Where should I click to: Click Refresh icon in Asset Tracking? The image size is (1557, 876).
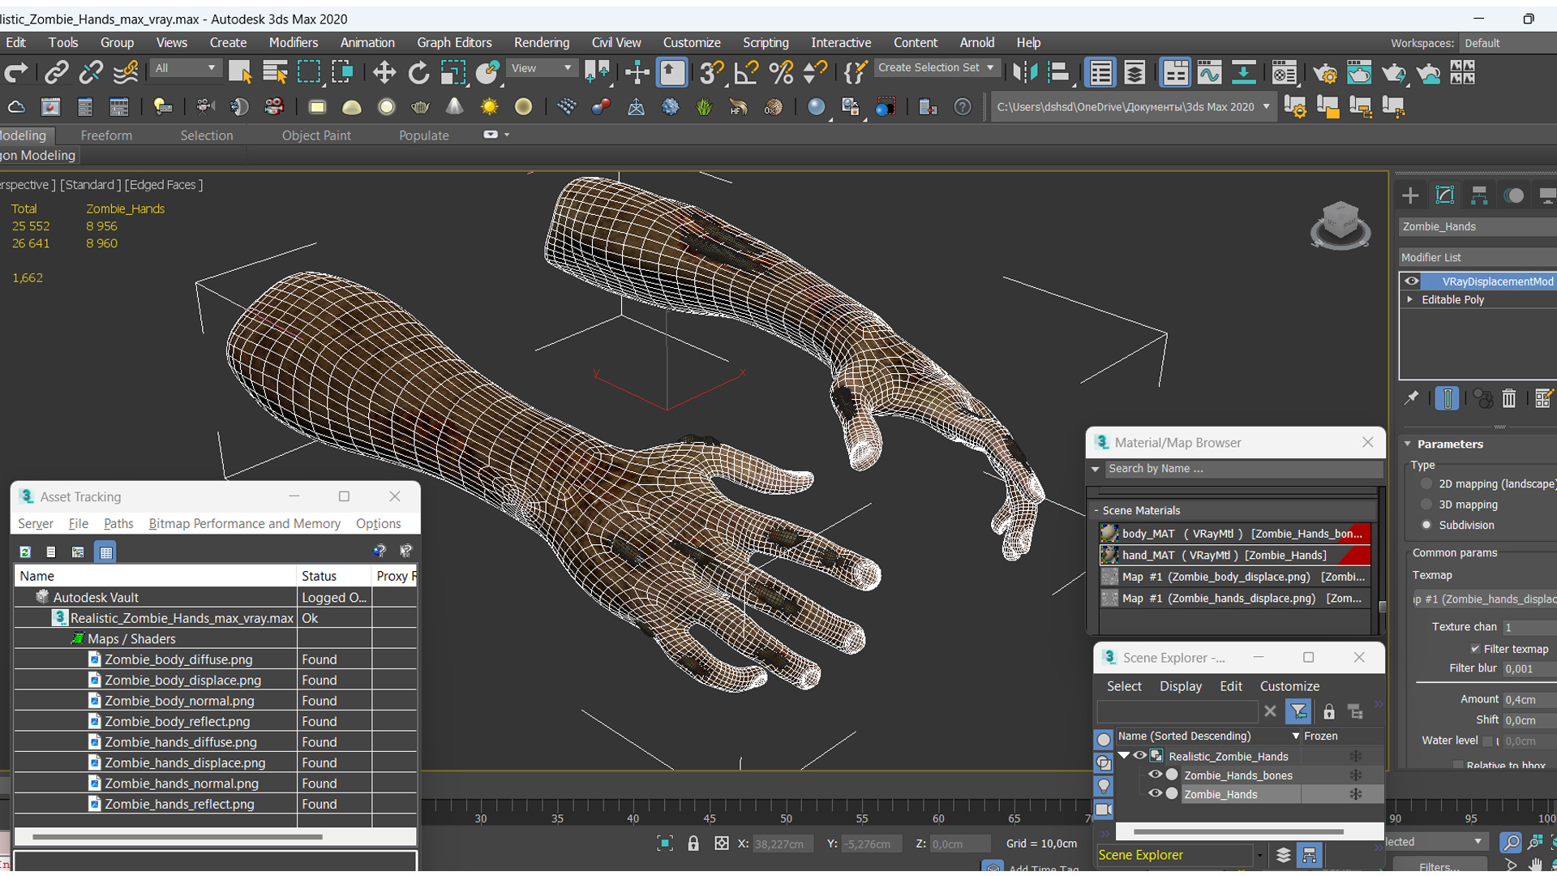pos(25,552)
